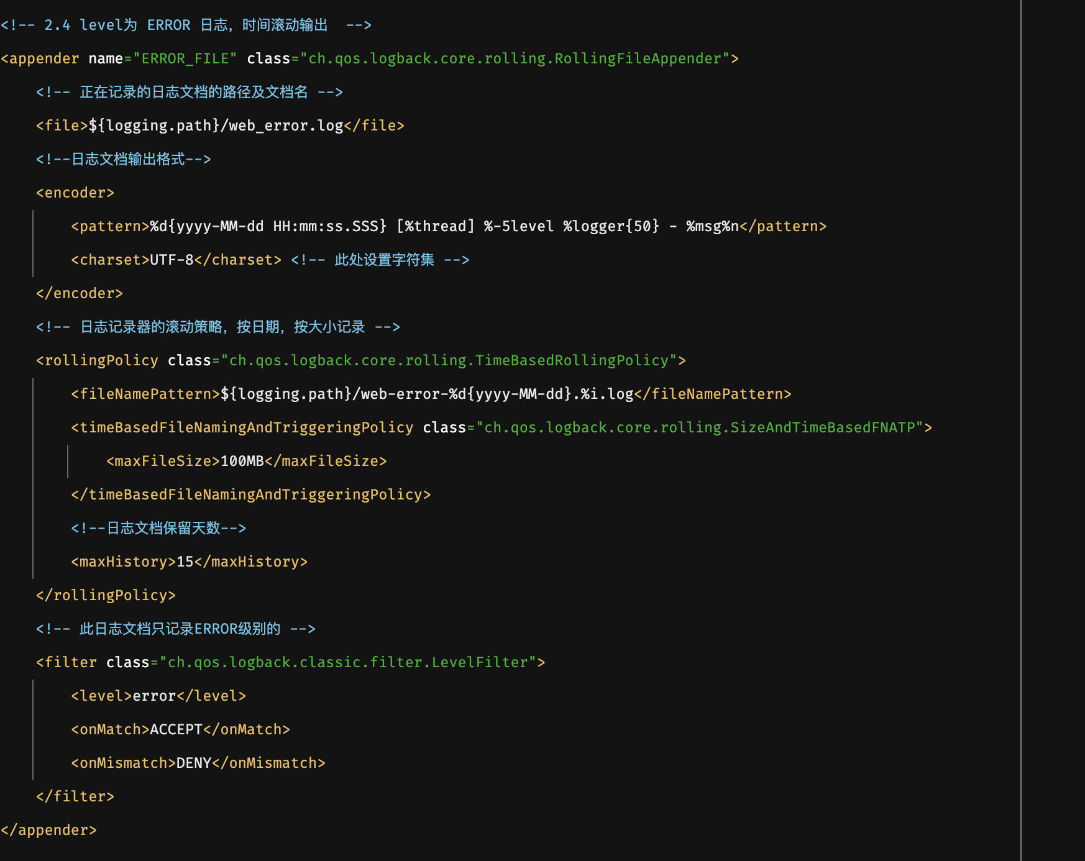The image size is (1085, 861).
Task: Click the path ${logging.path}/web_error.log
Action: tap(216, 125)
